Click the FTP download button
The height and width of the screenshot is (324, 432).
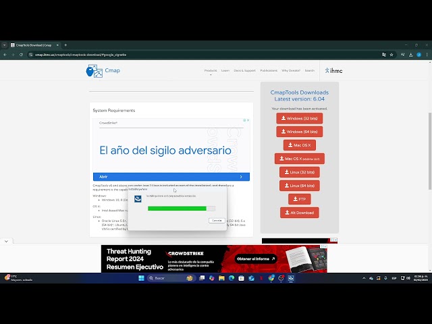pos(300,199)
